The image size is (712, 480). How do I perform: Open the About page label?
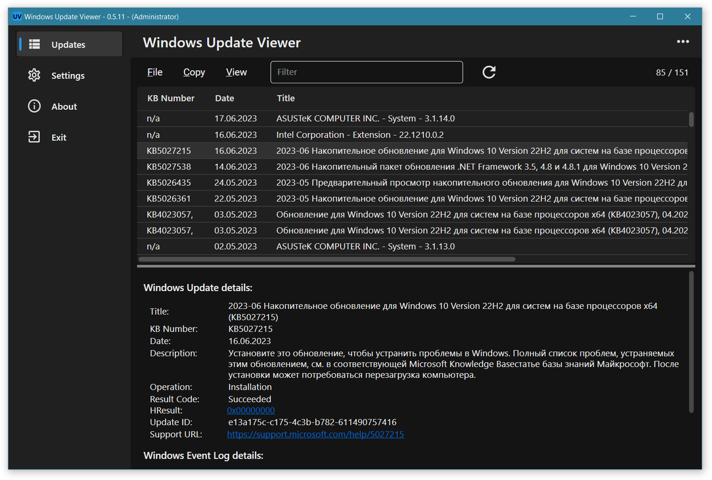pyautogui.click(x=64, y=106)
